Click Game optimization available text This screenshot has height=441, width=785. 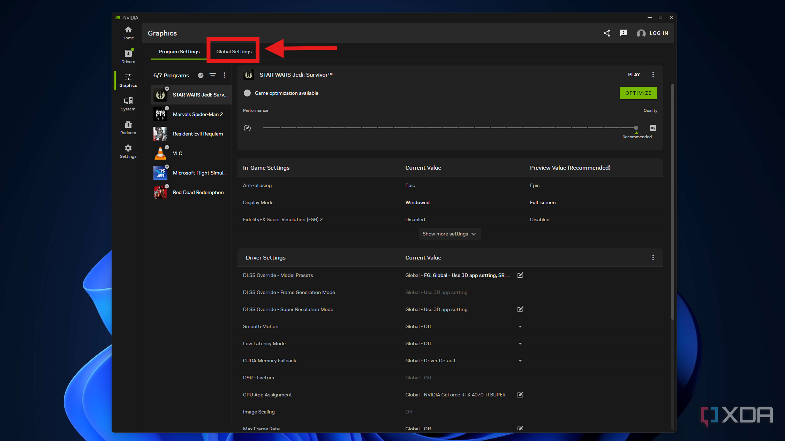click(286, 93)
